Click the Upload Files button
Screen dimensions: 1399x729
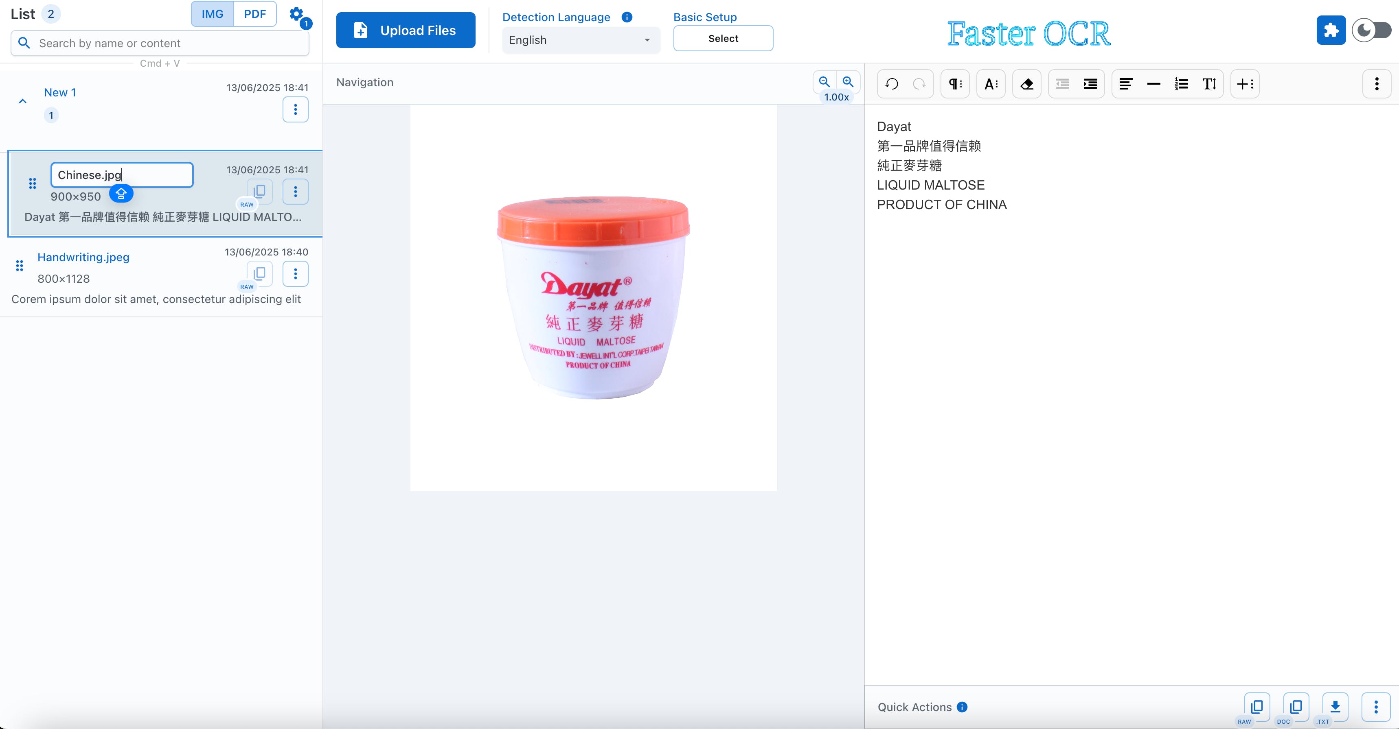click(x=406, y=31)
